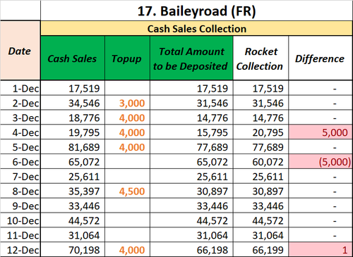This screenshot has height=257, width=353.
Task: Select Total to be Deposited 77,689 for 5-Dec
Action: tap(191, 147)
